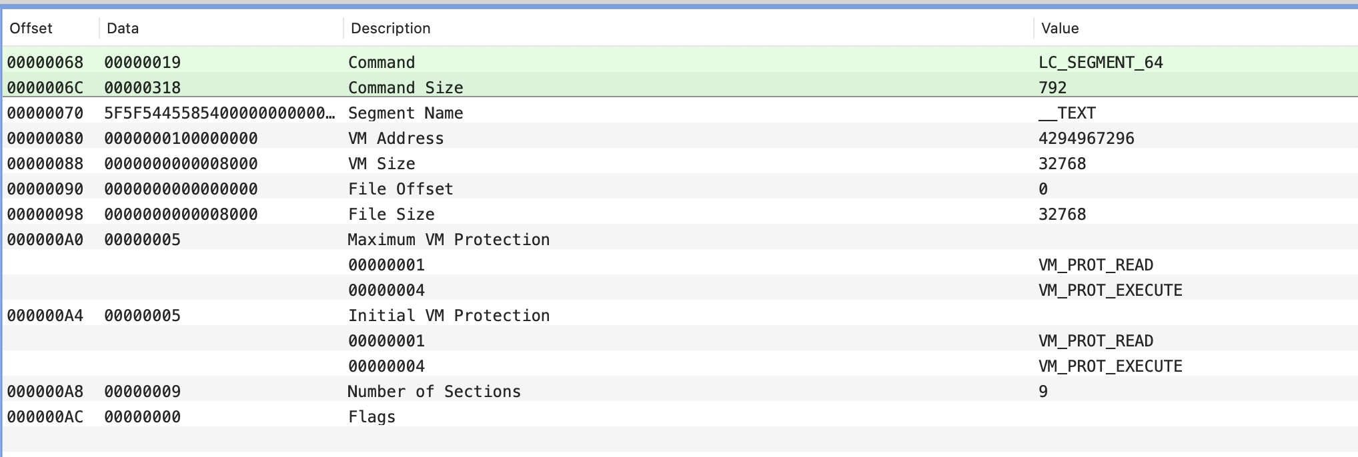Click the VM Address row
This screenshot has height=457, width=1358.
tap(680, 139)
